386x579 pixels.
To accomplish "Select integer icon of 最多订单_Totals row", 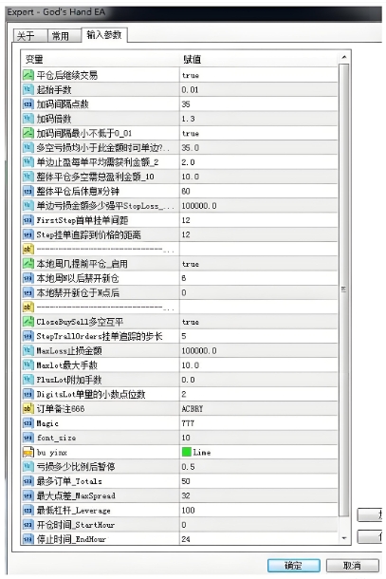I will click(x=28, y=481).
